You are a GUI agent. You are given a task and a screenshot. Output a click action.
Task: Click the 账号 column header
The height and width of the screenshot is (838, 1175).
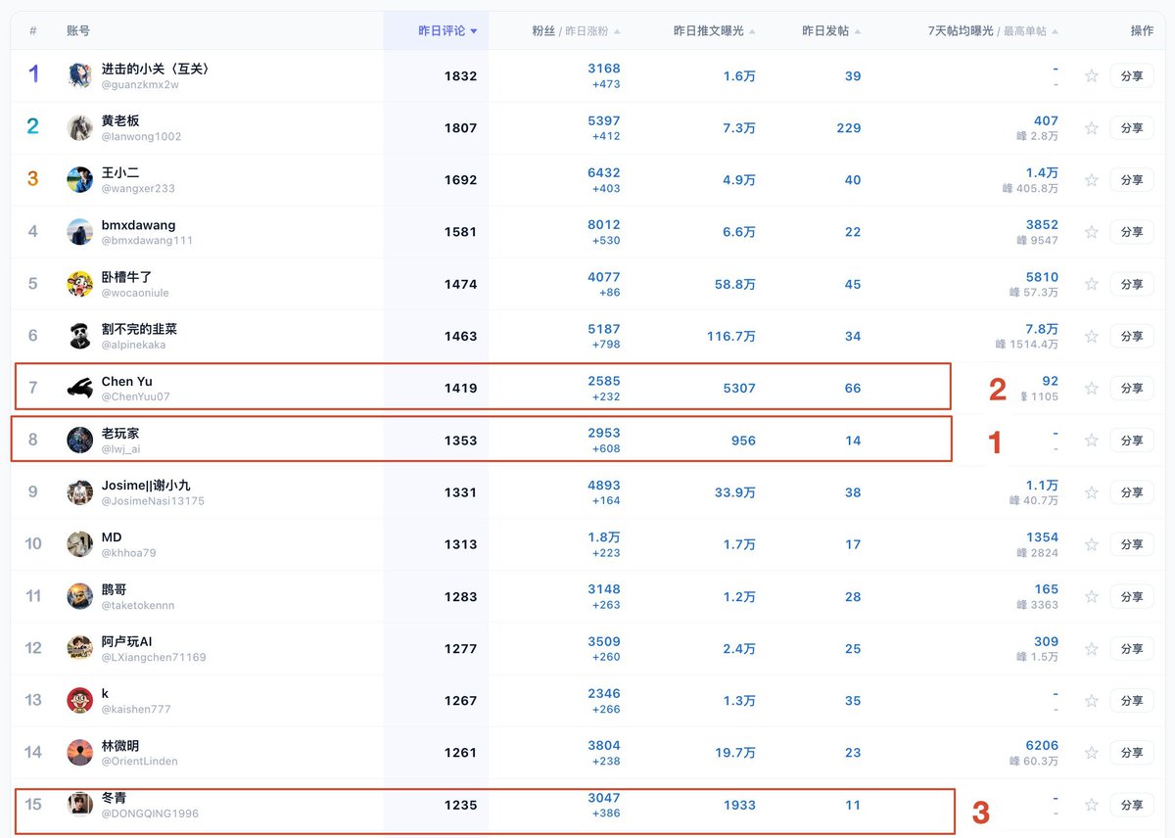(x=78, y=31)
